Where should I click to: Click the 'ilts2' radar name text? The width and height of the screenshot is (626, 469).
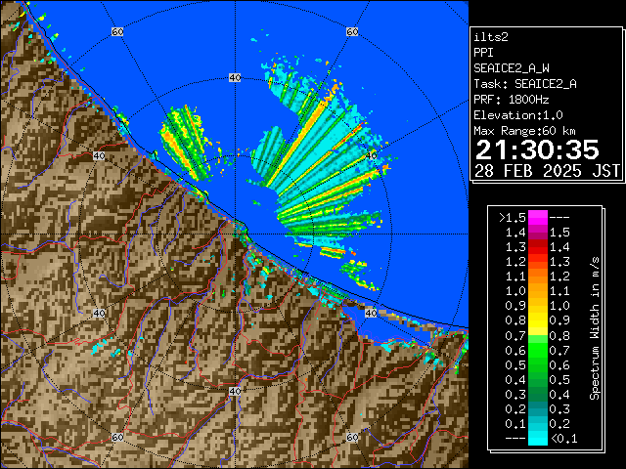click(491, 37)
